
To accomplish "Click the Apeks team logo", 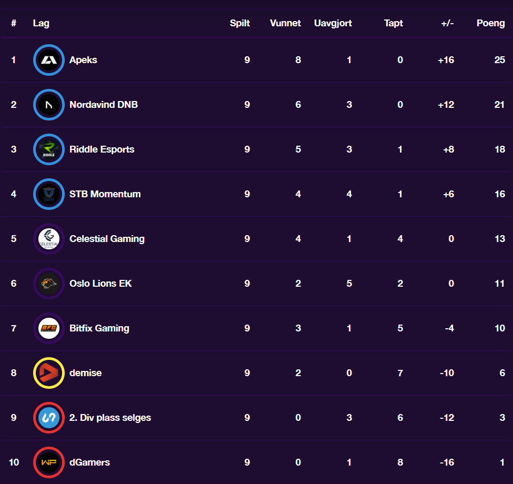I will [x=49, y=60].
